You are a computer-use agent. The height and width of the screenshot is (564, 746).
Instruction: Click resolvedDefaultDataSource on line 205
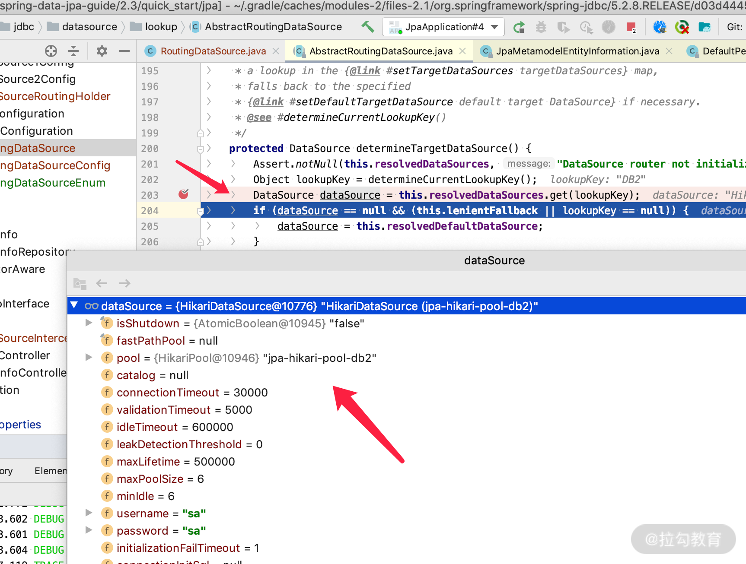coord(462,226)
